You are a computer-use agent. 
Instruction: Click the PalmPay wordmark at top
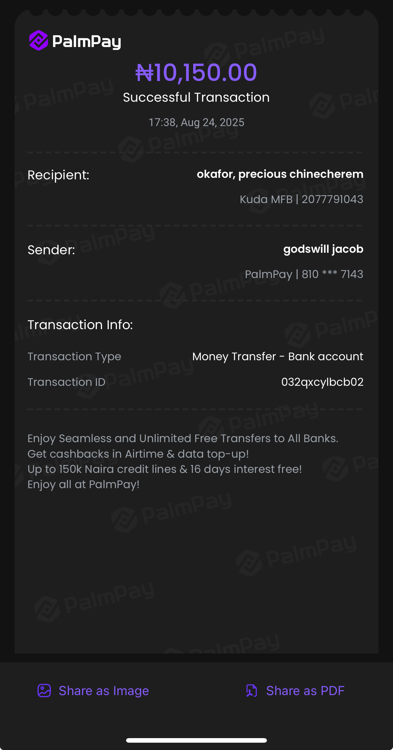tap(87, 41)
